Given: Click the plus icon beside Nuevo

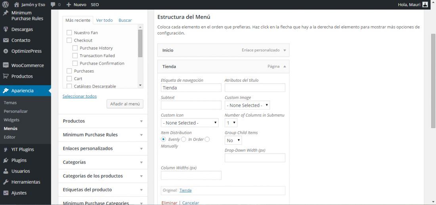Looking at the screenshot, I should (x=69, y=5).
